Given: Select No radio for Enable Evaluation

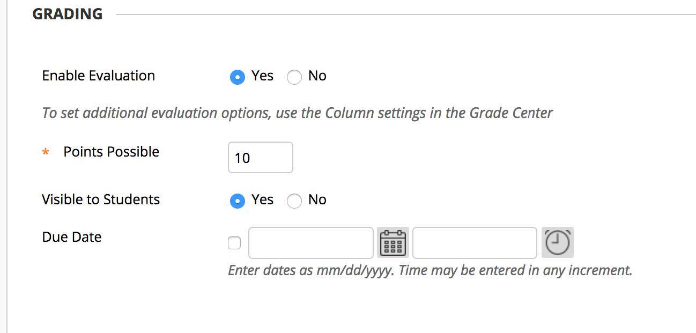Looking at the screenshot, I should click(x=294, y=77).
